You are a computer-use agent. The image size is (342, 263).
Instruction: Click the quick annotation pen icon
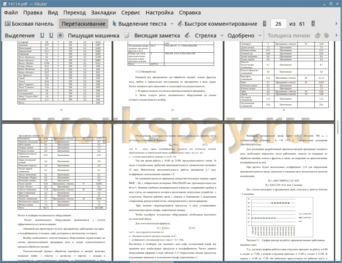tap(180, 24)
